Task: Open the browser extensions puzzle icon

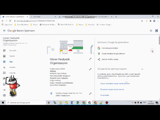Action: pyautogui.click(x=150, y=21)
